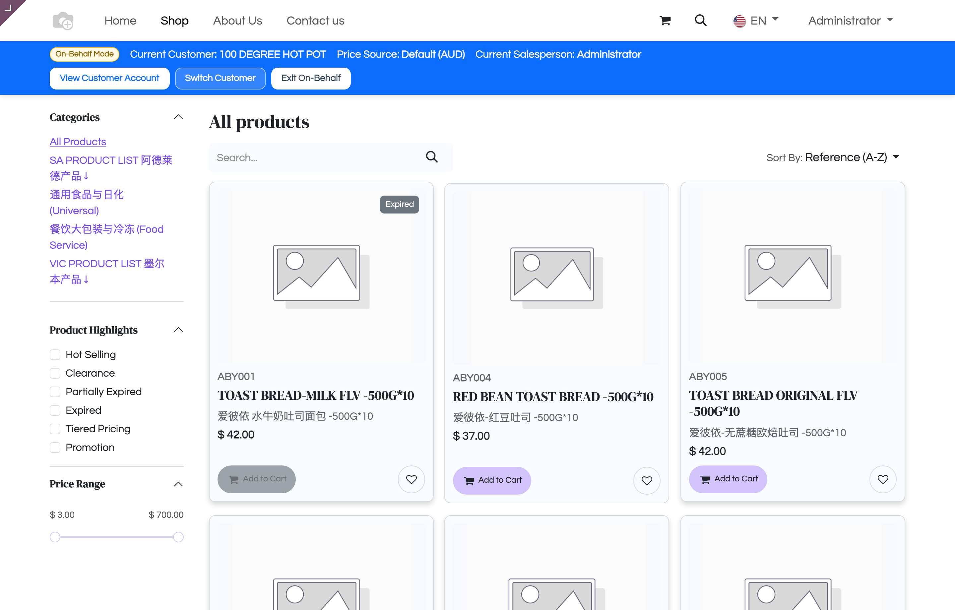Click the $ 3.00 minimum price label

click(62, 515)
